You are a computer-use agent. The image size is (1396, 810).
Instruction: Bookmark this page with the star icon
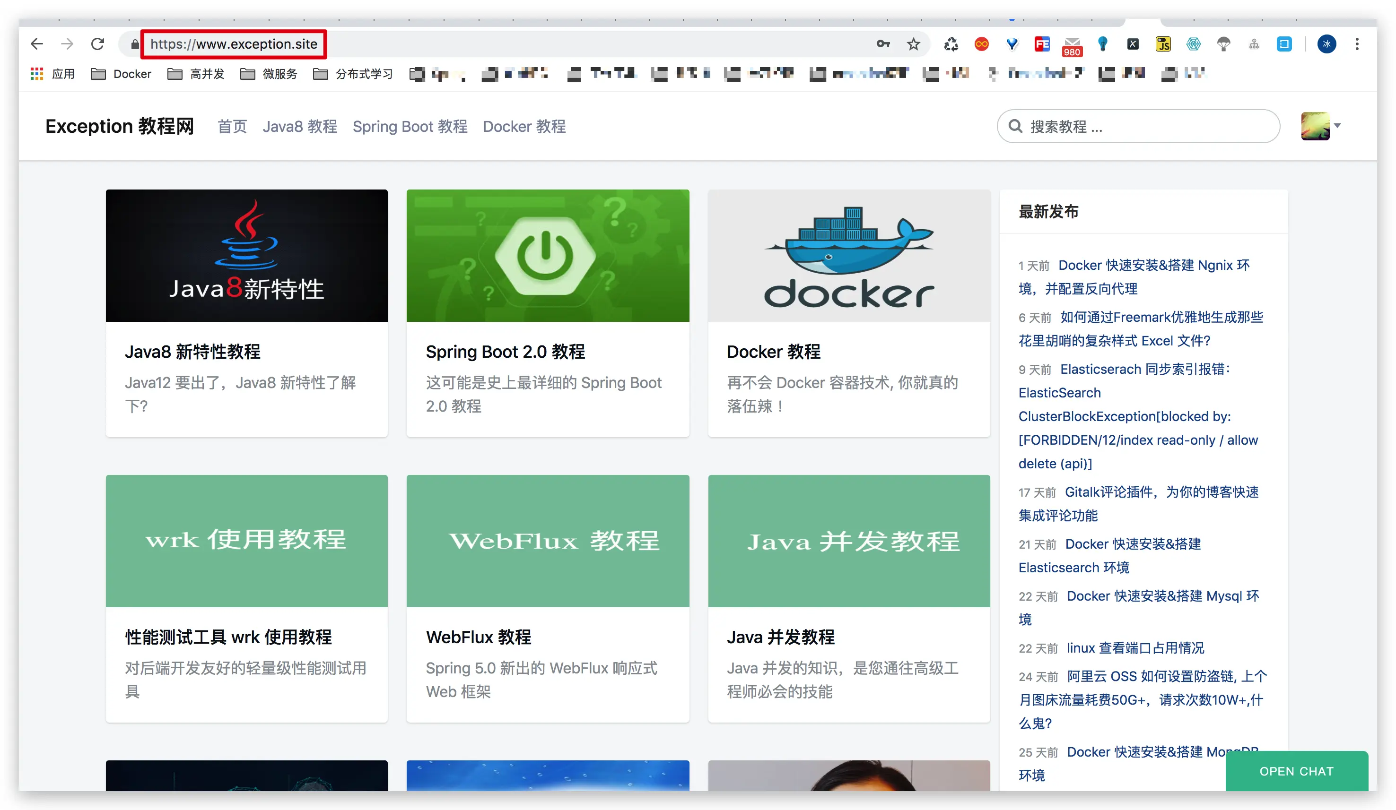click(x=914, y=44)
